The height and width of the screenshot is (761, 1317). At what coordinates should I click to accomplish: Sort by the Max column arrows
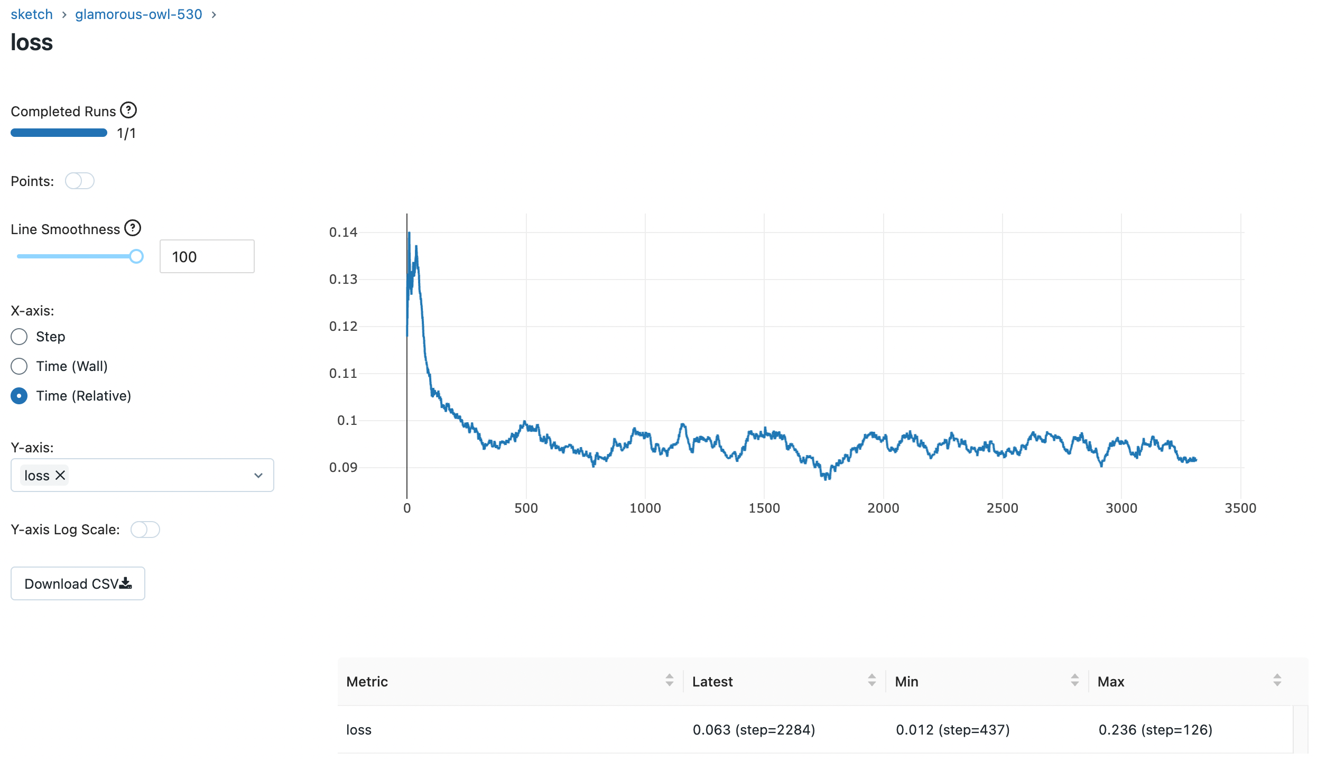click(x=1277, y=680)
